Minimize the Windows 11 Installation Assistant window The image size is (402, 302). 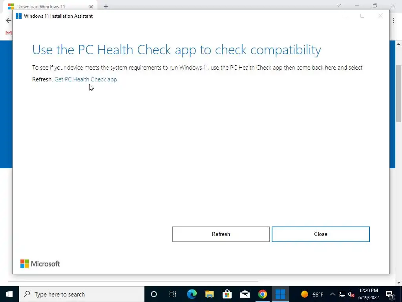coord(345,16)
